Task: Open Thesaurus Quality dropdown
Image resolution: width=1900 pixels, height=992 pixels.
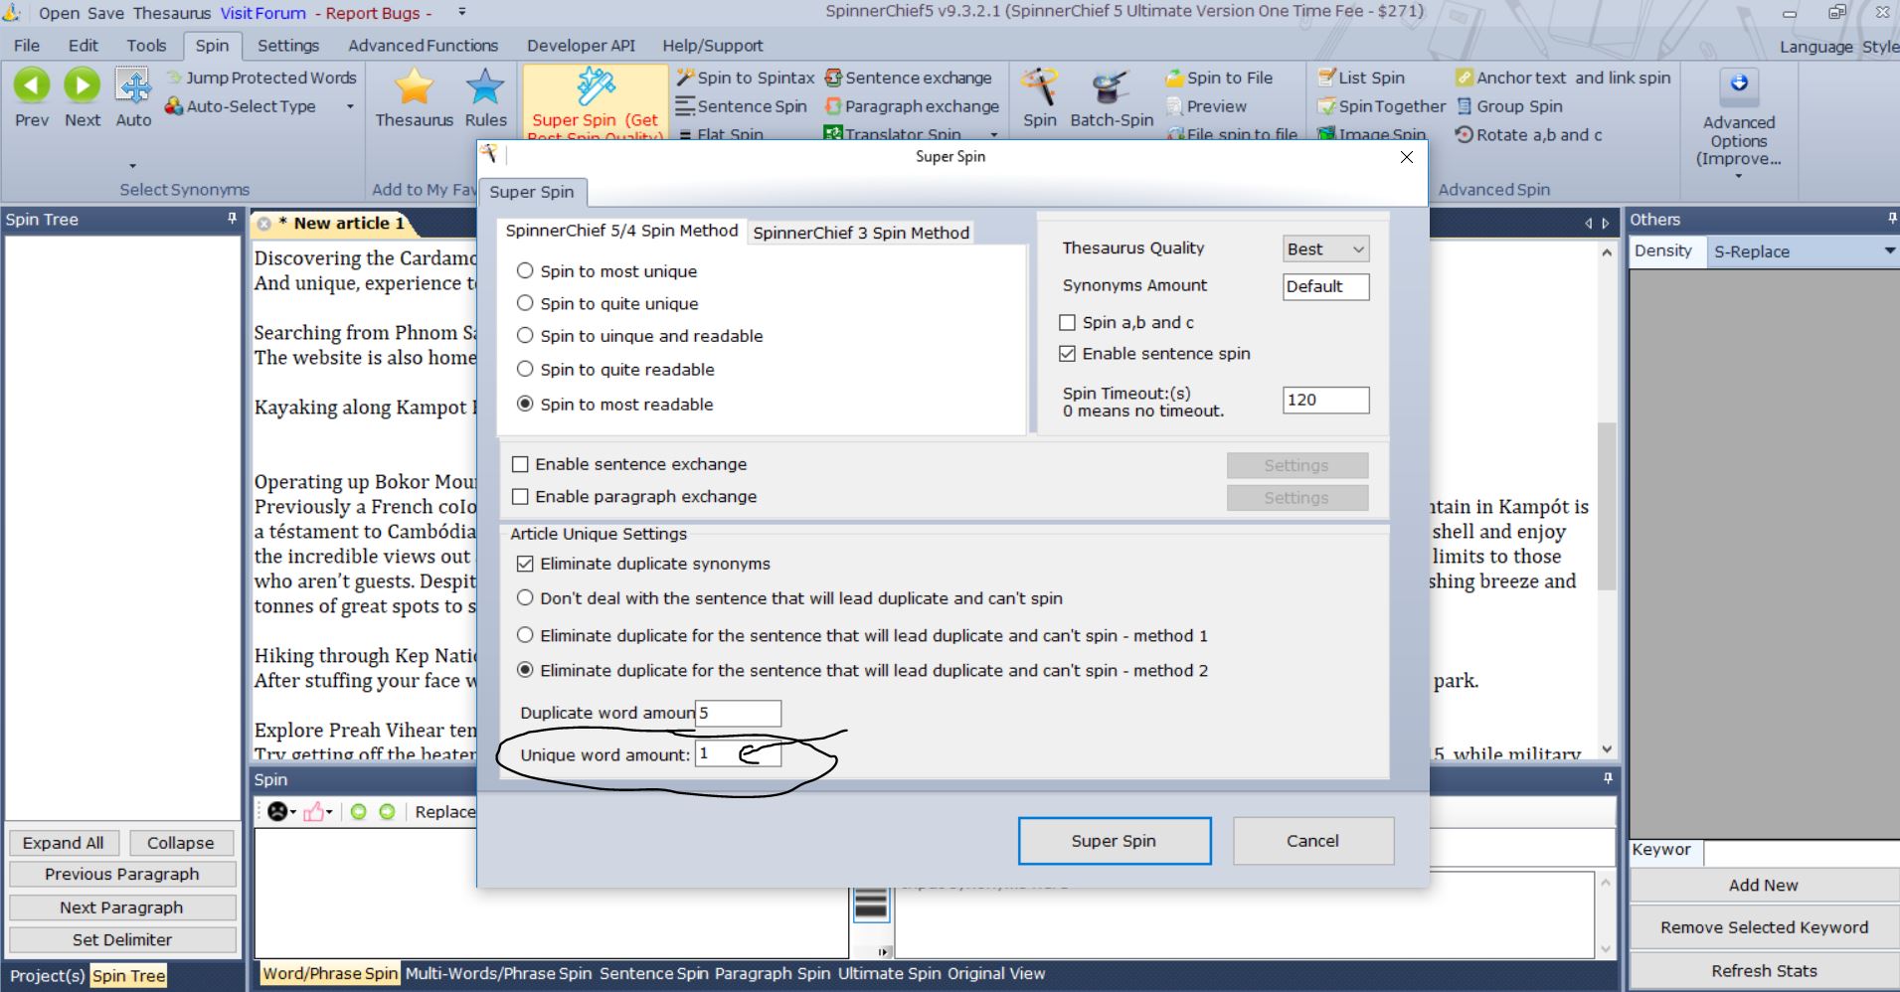Action: pyautogui.click(x=1325, y=249)
